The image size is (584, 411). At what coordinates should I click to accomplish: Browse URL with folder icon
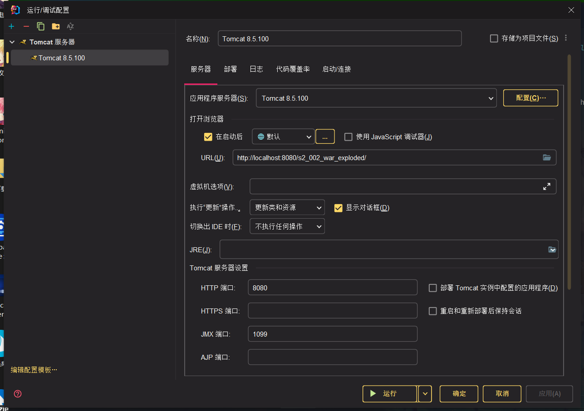[547, 157]
